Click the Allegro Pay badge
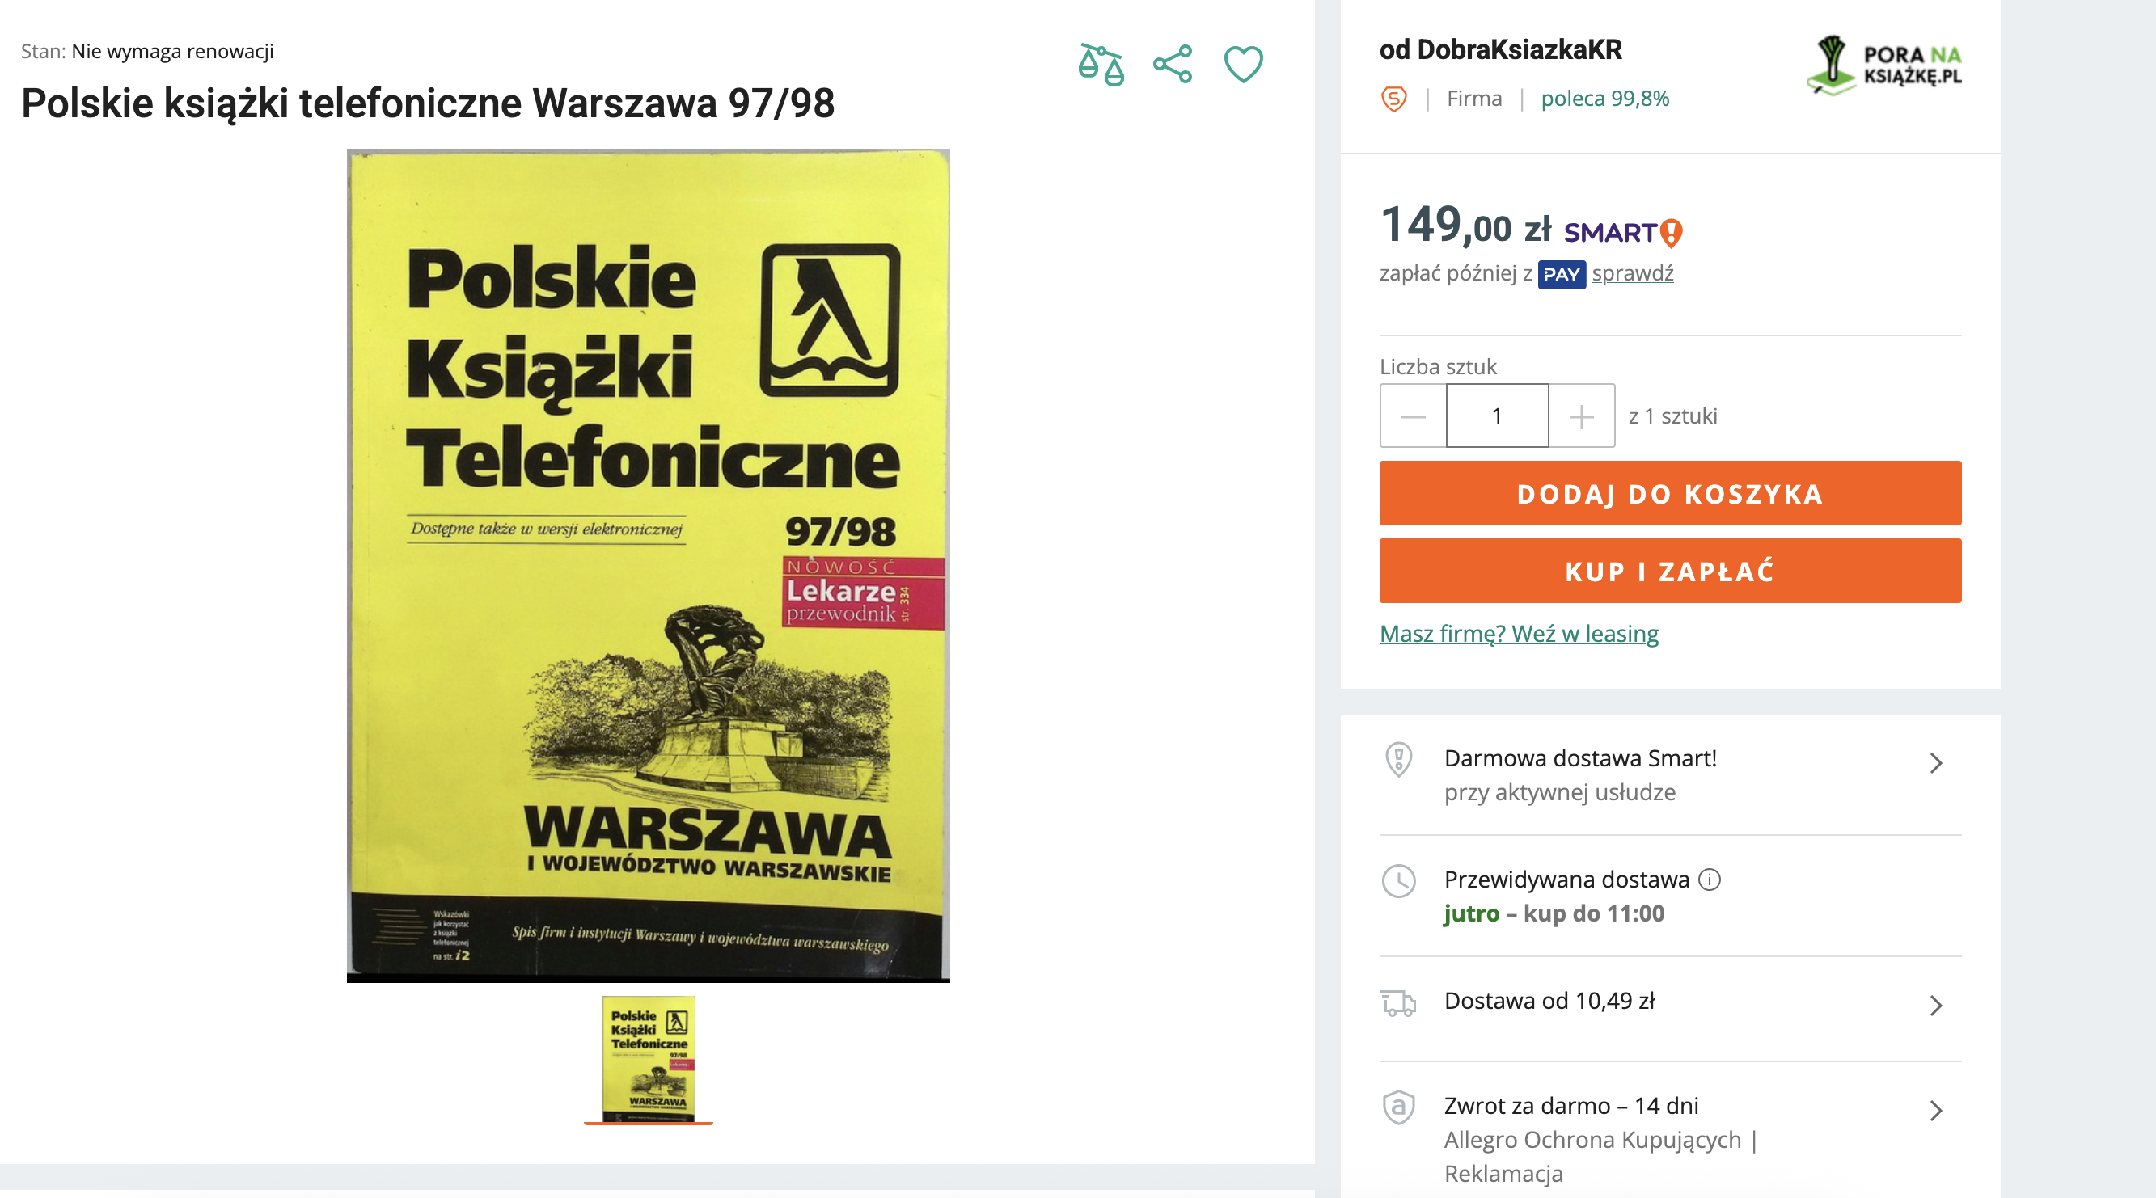 pos(1561,274)
